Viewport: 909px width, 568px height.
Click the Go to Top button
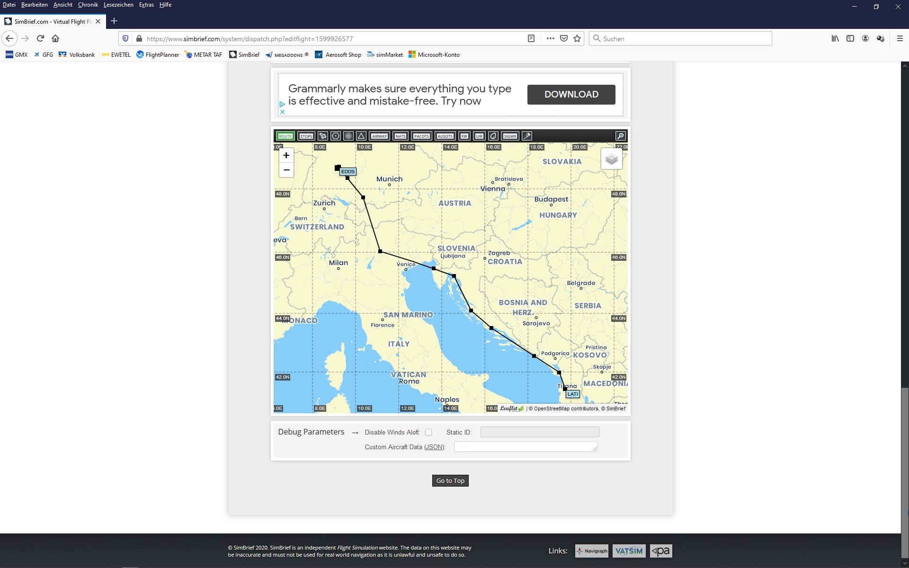(x=450, y=480)
